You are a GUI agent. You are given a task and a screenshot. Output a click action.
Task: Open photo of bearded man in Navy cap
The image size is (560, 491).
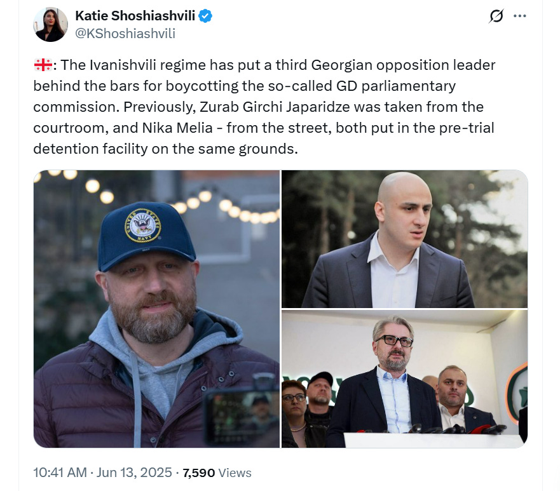click(157, 309)
